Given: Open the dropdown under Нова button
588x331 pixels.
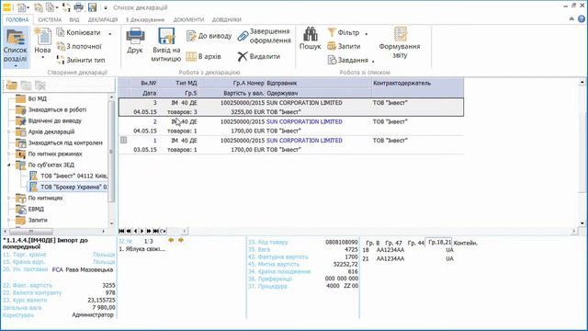Looking at the screenshot, I should click(42, 57).
